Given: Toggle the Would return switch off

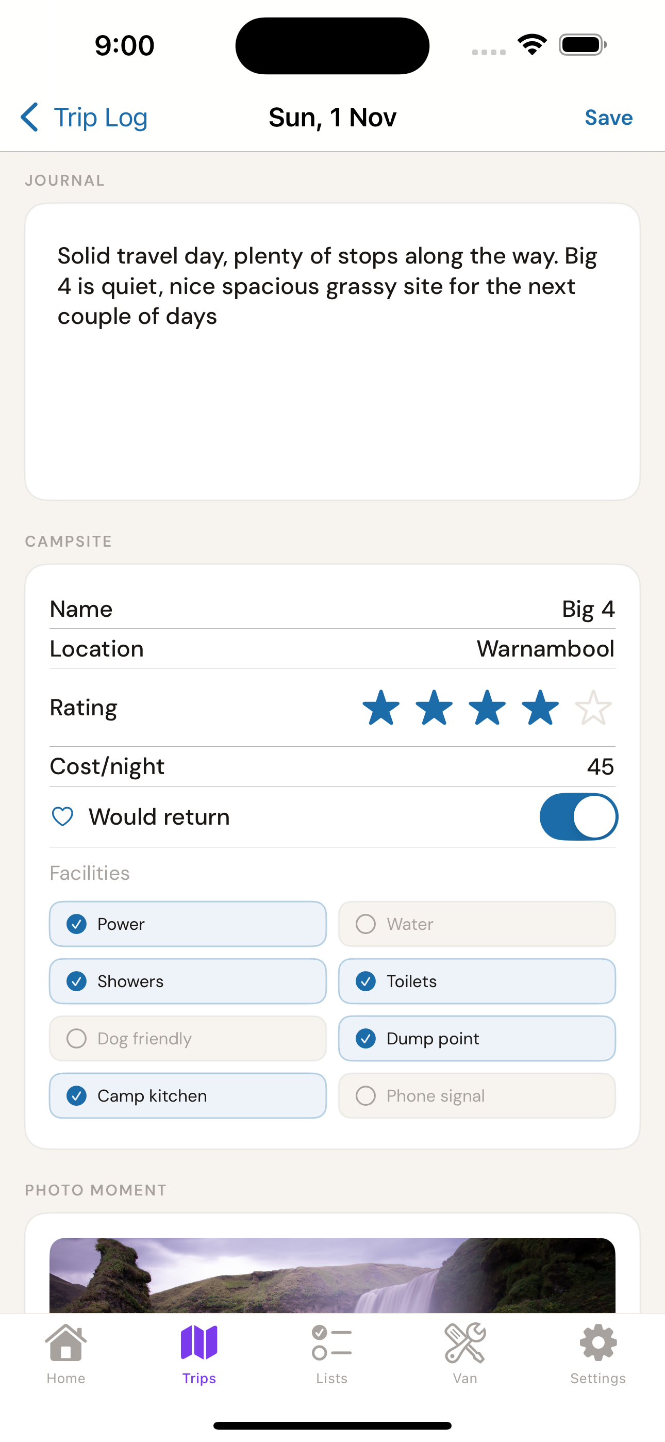Looking at the screenshot, I should (x=578, y=817).
